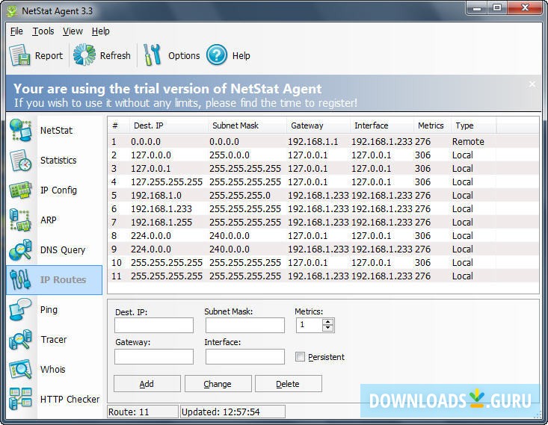The width and height of the screenshot is (548, 425).
Task: Click inside the Metrics number field
Action: [309, 325]
